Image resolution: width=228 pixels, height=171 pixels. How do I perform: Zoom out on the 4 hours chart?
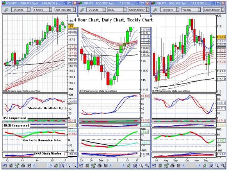tap(68, 166)
